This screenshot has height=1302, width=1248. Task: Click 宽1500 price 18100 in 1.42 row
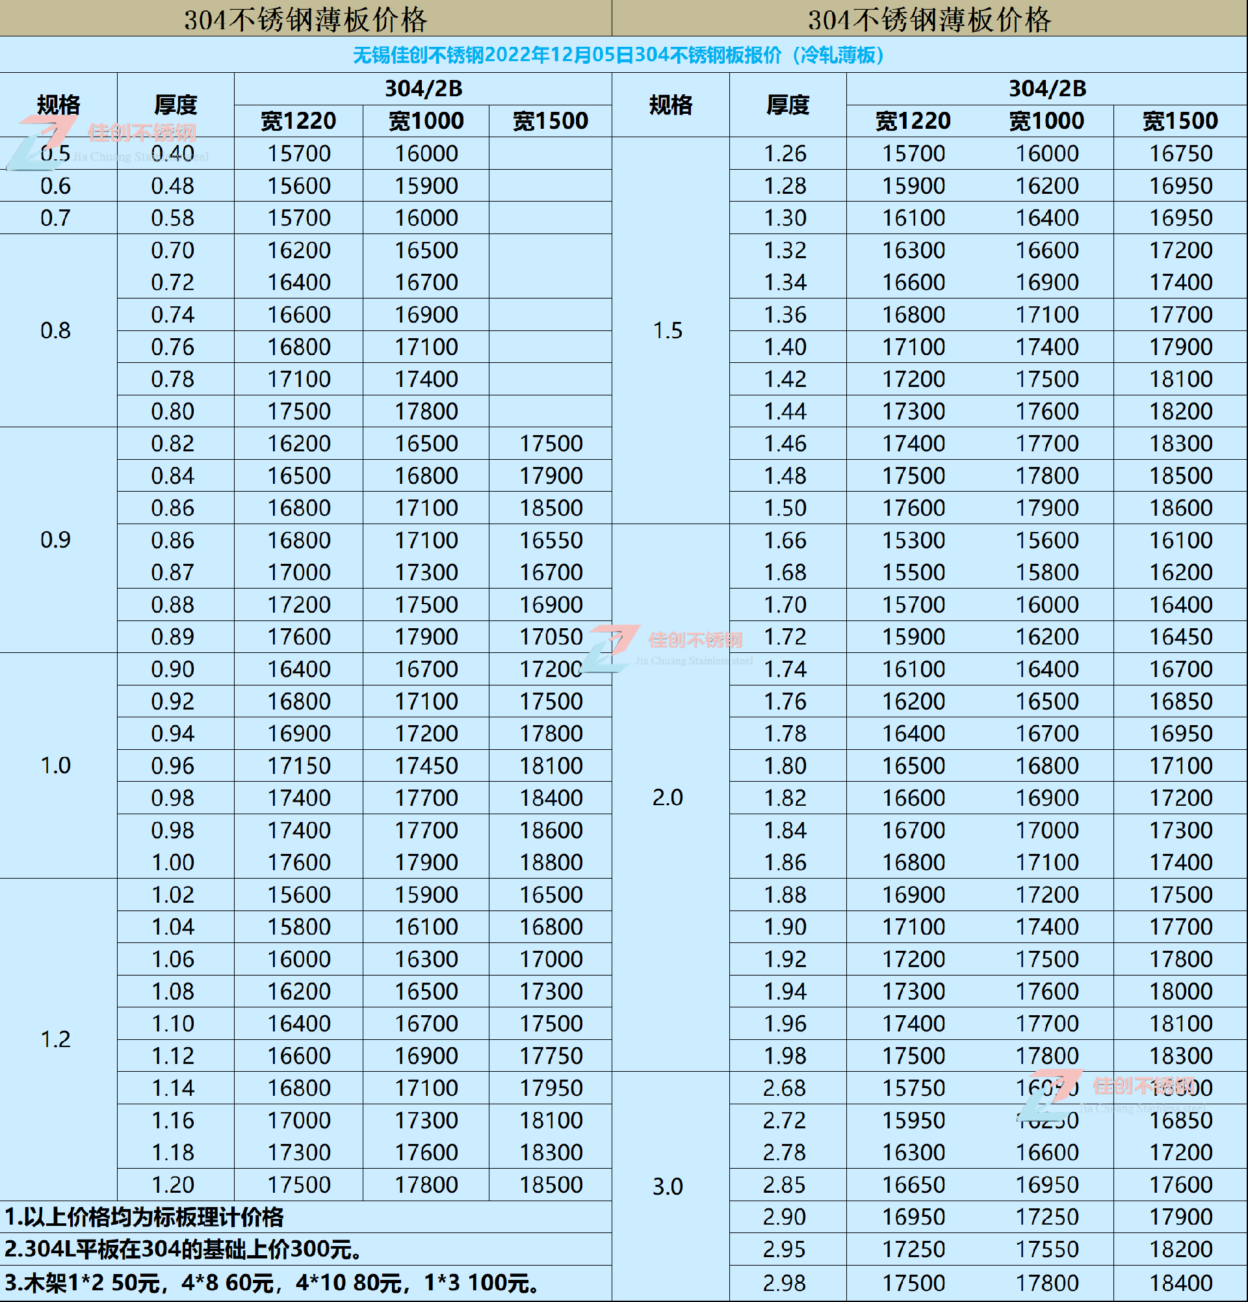pyautogui.click(x=1182, y=379)
